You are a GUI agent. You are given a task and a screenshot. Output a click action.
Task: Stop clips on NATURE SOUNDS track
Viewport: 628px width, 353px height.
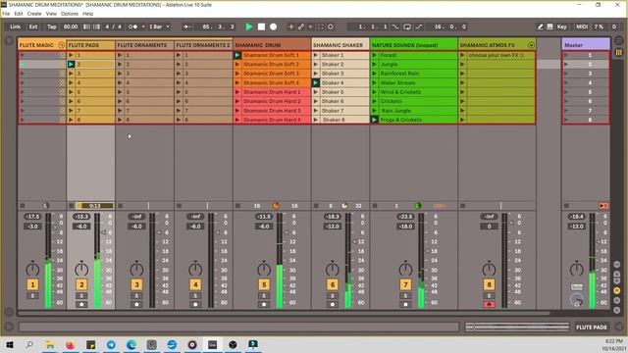tap(375, 206)
